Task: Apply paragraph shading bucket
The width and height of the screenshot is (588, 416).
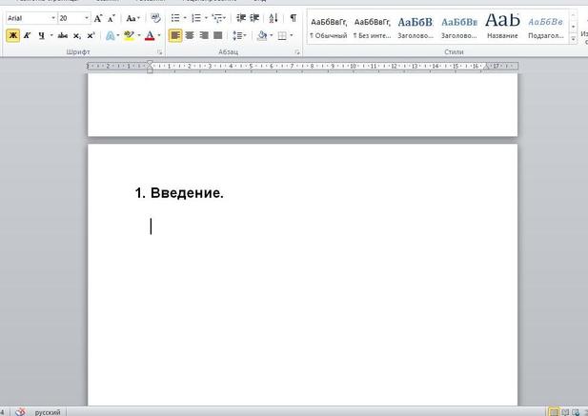Action: click(x=262, y=35)
